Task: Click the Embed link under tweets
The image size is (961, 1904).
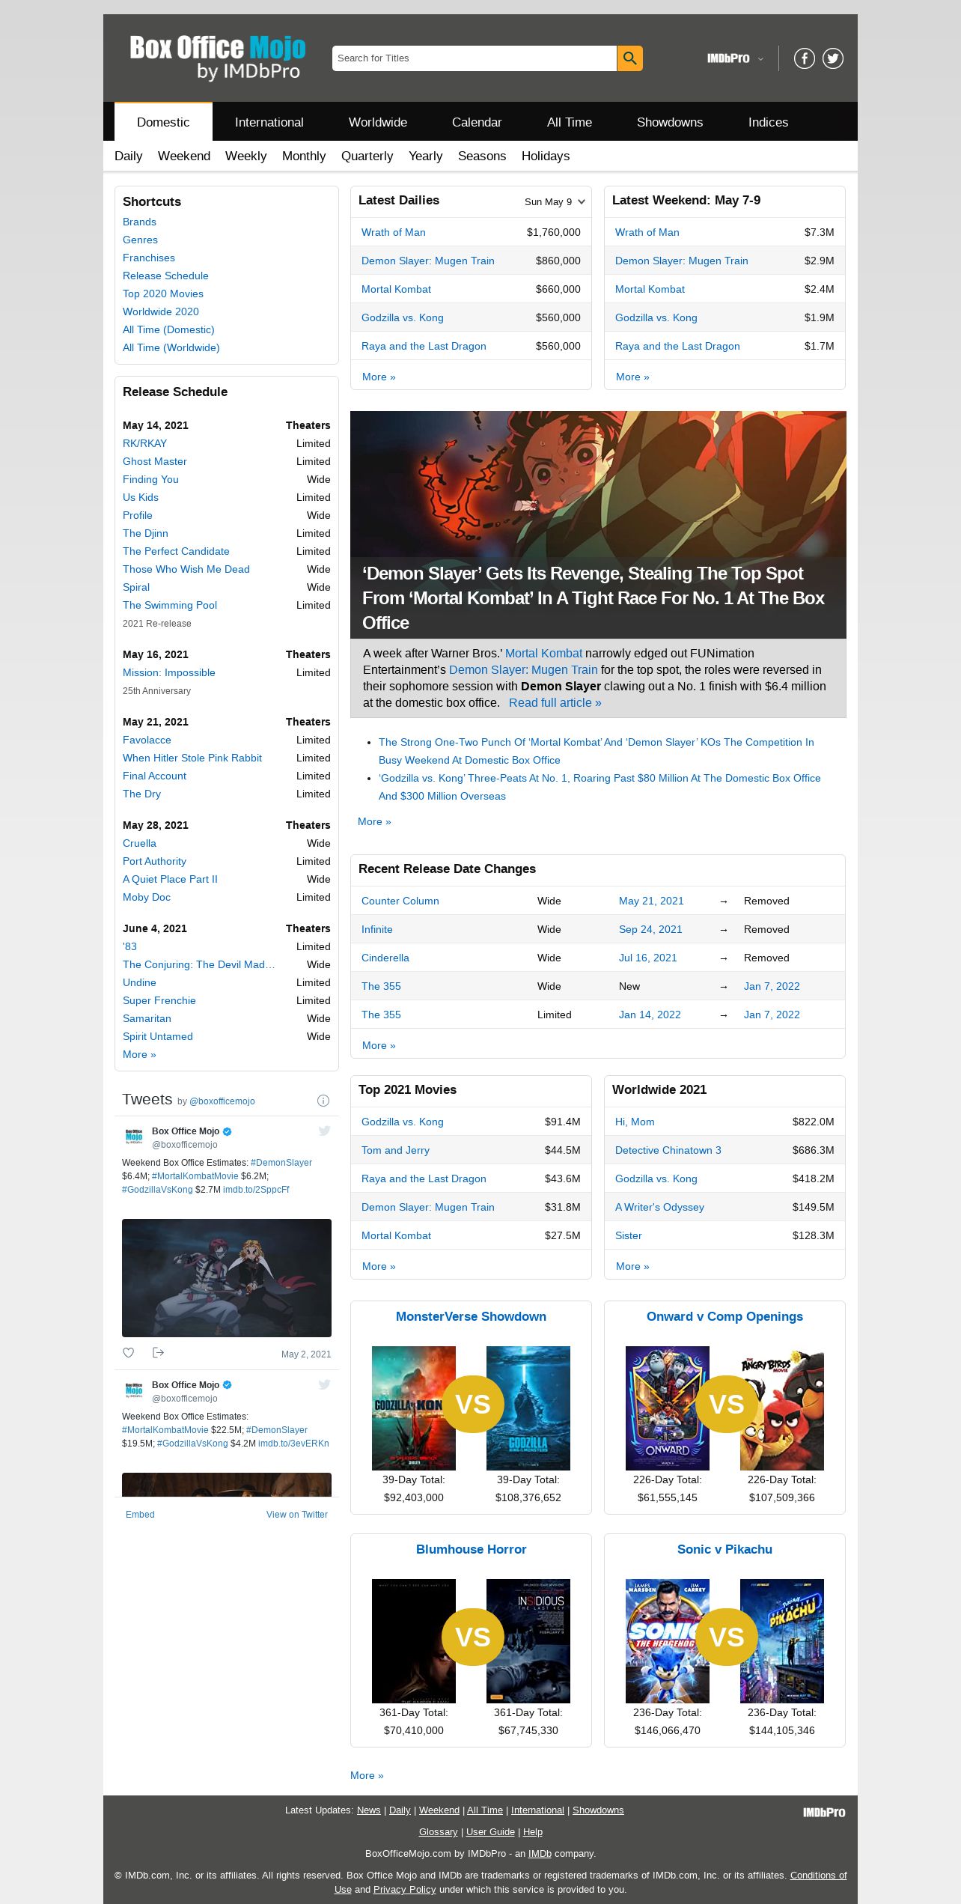Action: tap(140, 1514)
